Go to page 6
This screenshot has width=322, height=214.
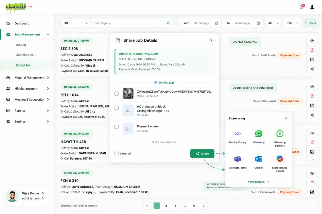point(194,206)
